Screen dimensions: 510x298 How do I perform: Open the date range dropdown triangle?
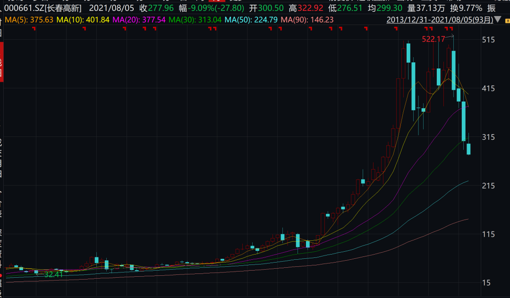coord(498,19)
